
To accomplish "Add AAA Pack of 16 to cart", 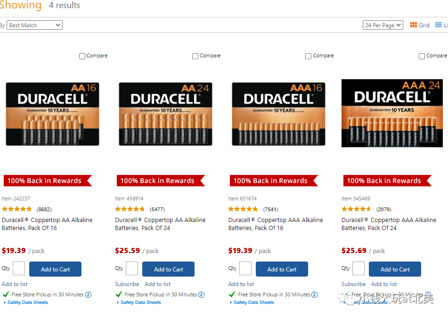I will coord(282,269).
